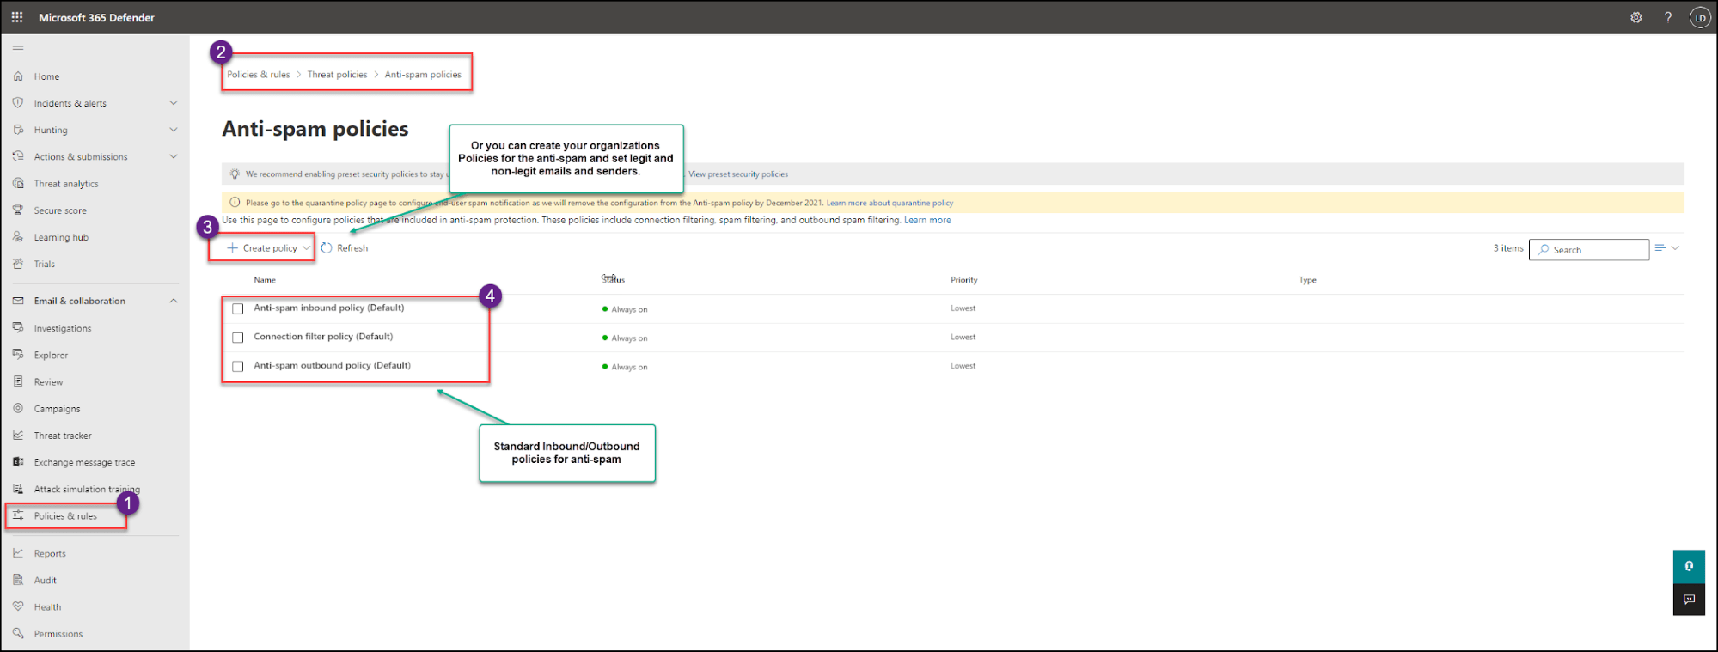
Task: Open the teal help widget icon
Action: (1689, 566)
